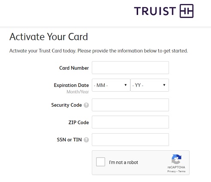Open the Security Code help question icon
Screen dimensions: 211x182
point(86,105)
